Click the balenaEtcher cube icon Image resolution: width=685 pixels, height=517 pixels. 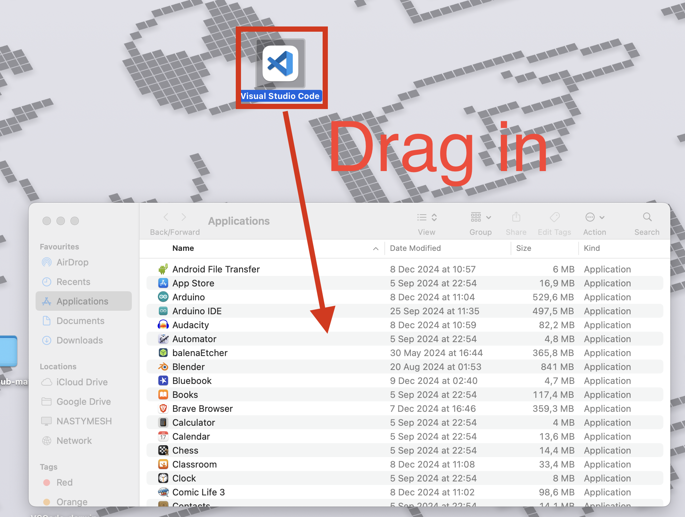click(163, 353)
